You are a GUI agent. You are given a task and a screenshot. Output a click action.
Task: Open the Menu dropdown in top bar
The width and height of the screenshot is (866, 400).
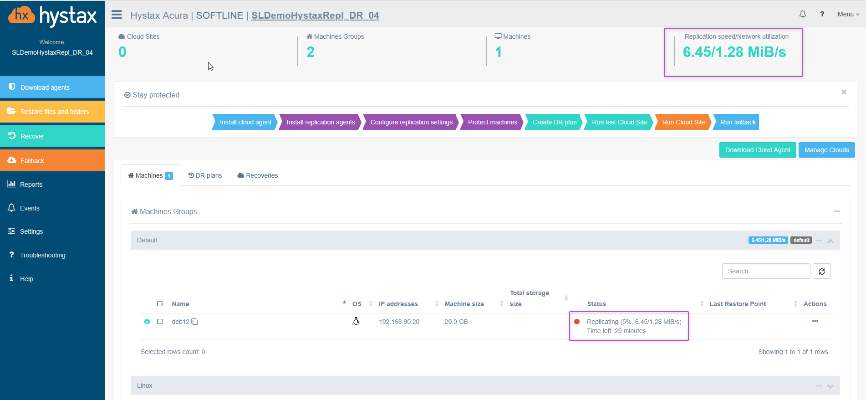point(848,14)
